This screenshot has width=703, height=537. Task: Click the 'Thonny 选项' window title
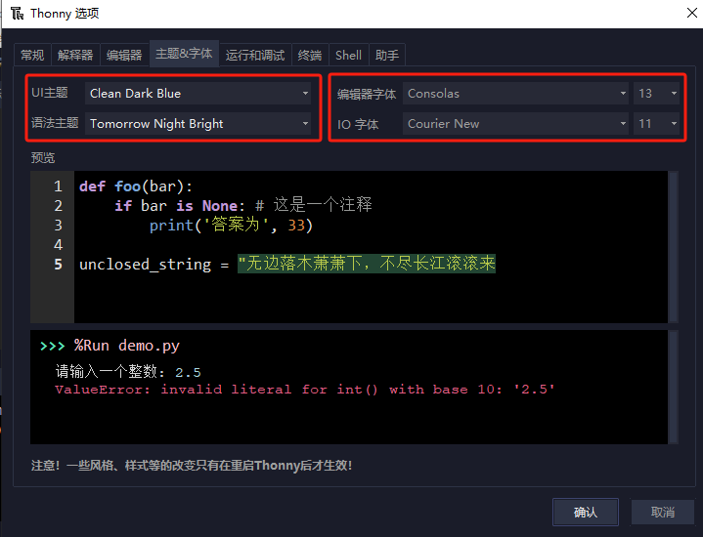point(65,14)
